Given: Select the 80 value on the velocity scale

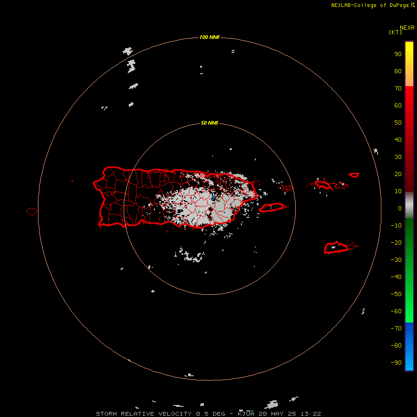Looking at the screenshot, I should point(398,71).
